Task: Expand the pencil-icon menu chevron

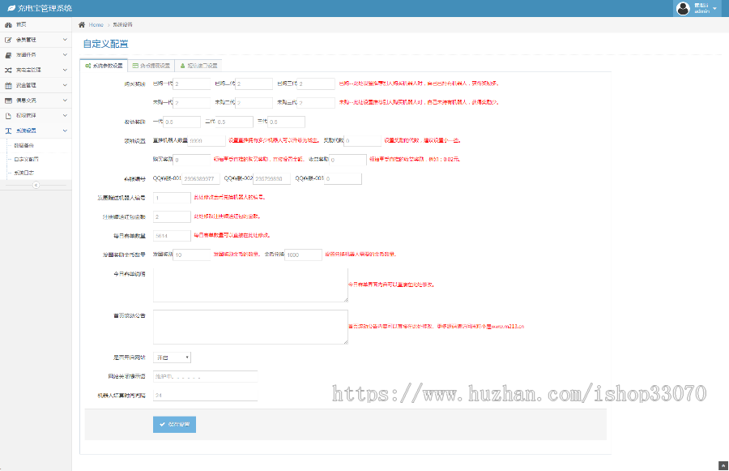Action: (x=65, y=40)
